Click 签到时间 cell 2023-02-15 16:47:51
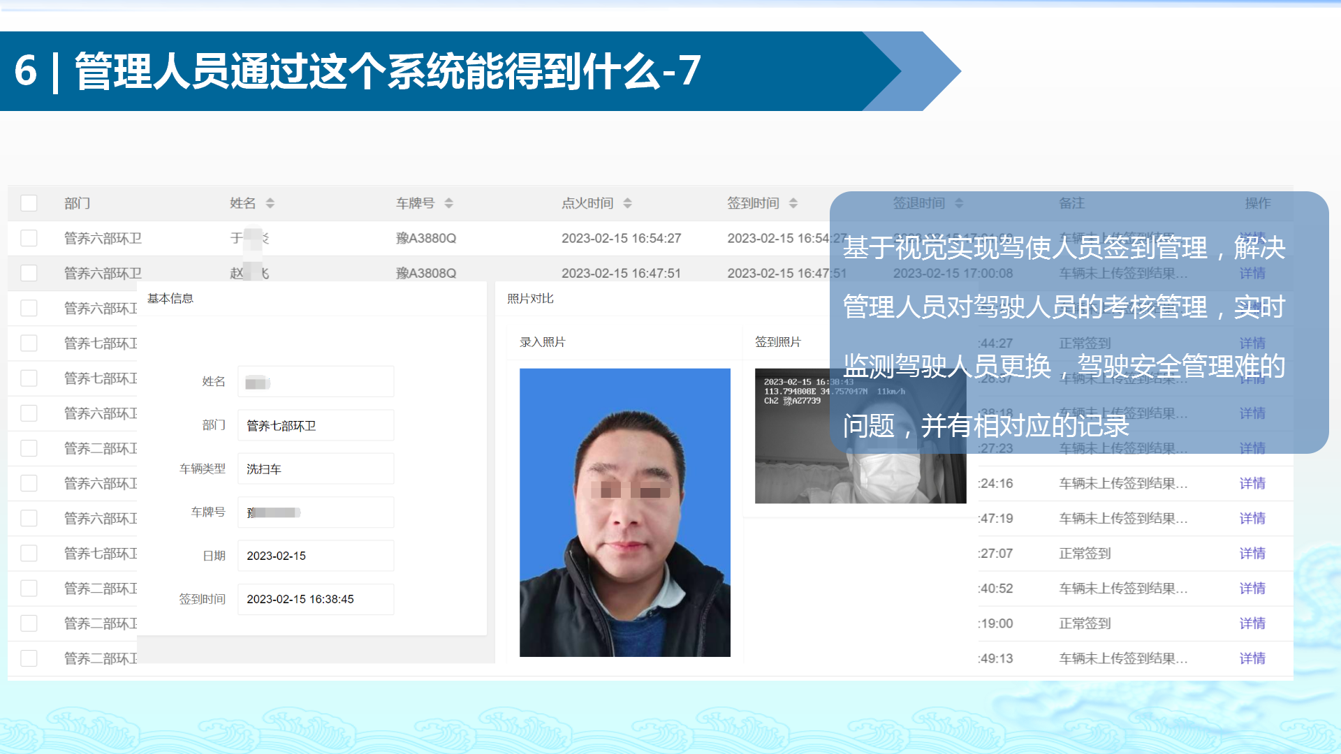 pos(786,273)
